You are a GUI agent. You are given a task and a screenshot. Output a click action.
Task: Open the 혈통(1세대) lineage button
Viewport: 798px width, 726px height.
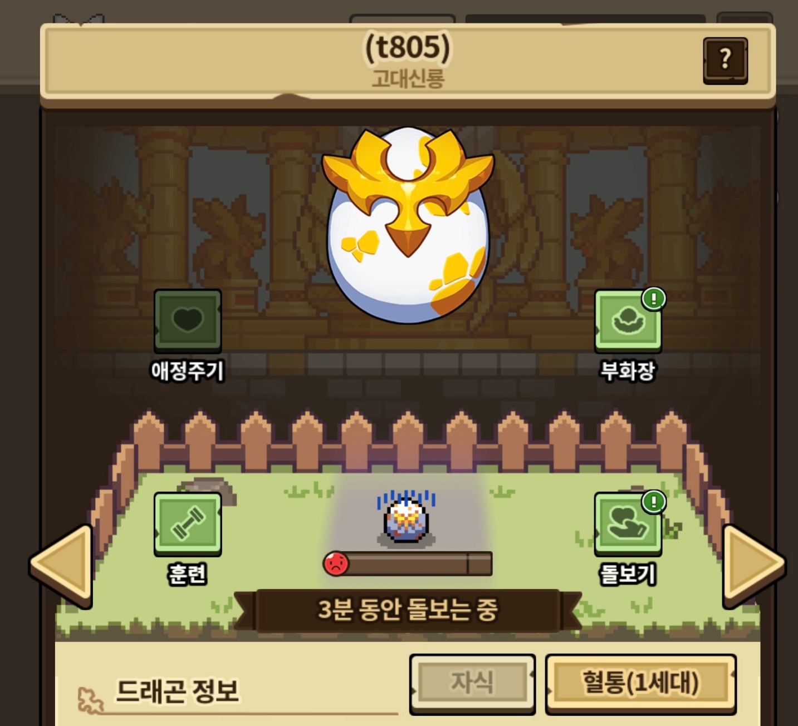click(641, 684)
